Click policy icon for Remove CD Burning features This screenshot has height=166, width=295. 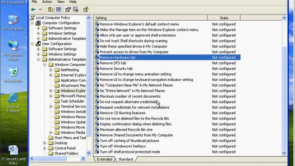(97, 113)
